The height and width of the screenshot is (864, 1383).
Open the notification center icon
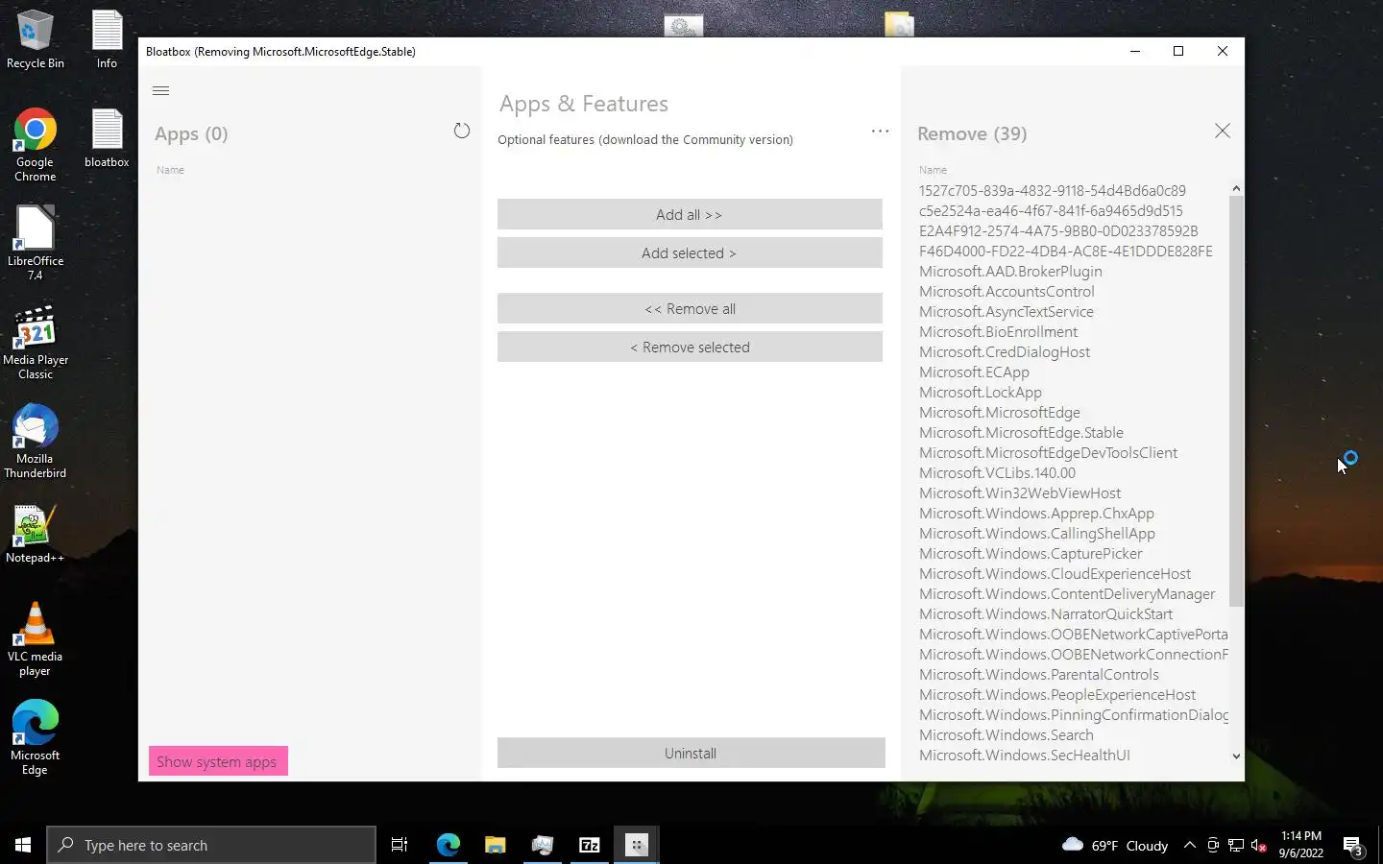(x=1353, y=845)
